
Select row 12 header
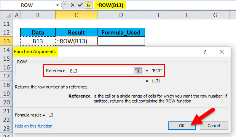[x=6, y=32]
